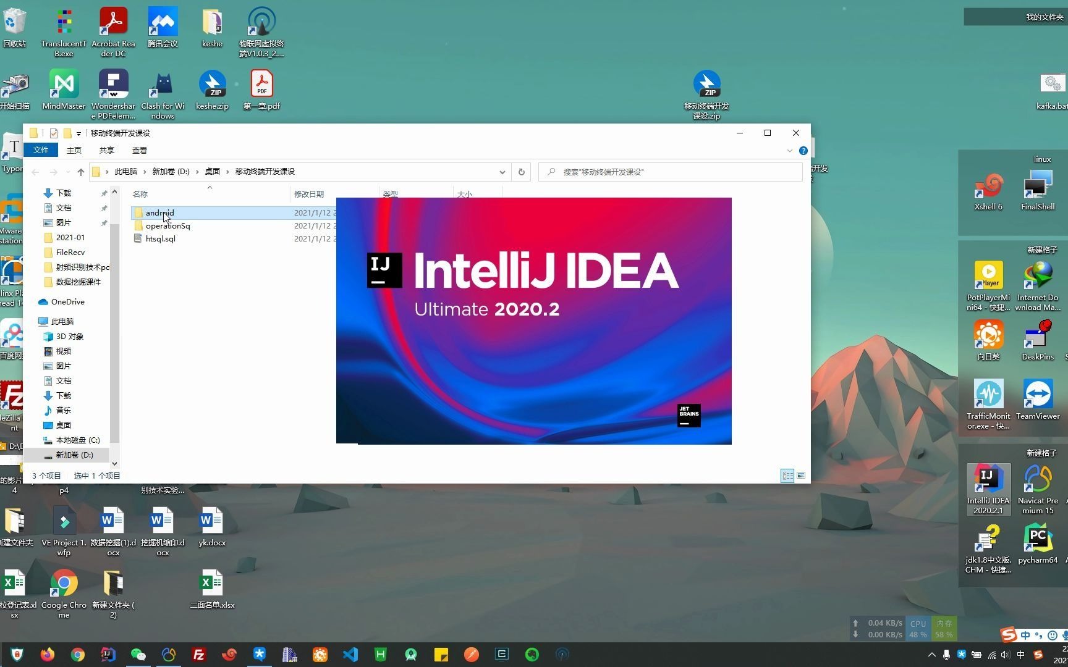Screen dimensions: 1068x667
Task: Click 此电脑 in the address breadcrumb
Action: tap(126, 172)
